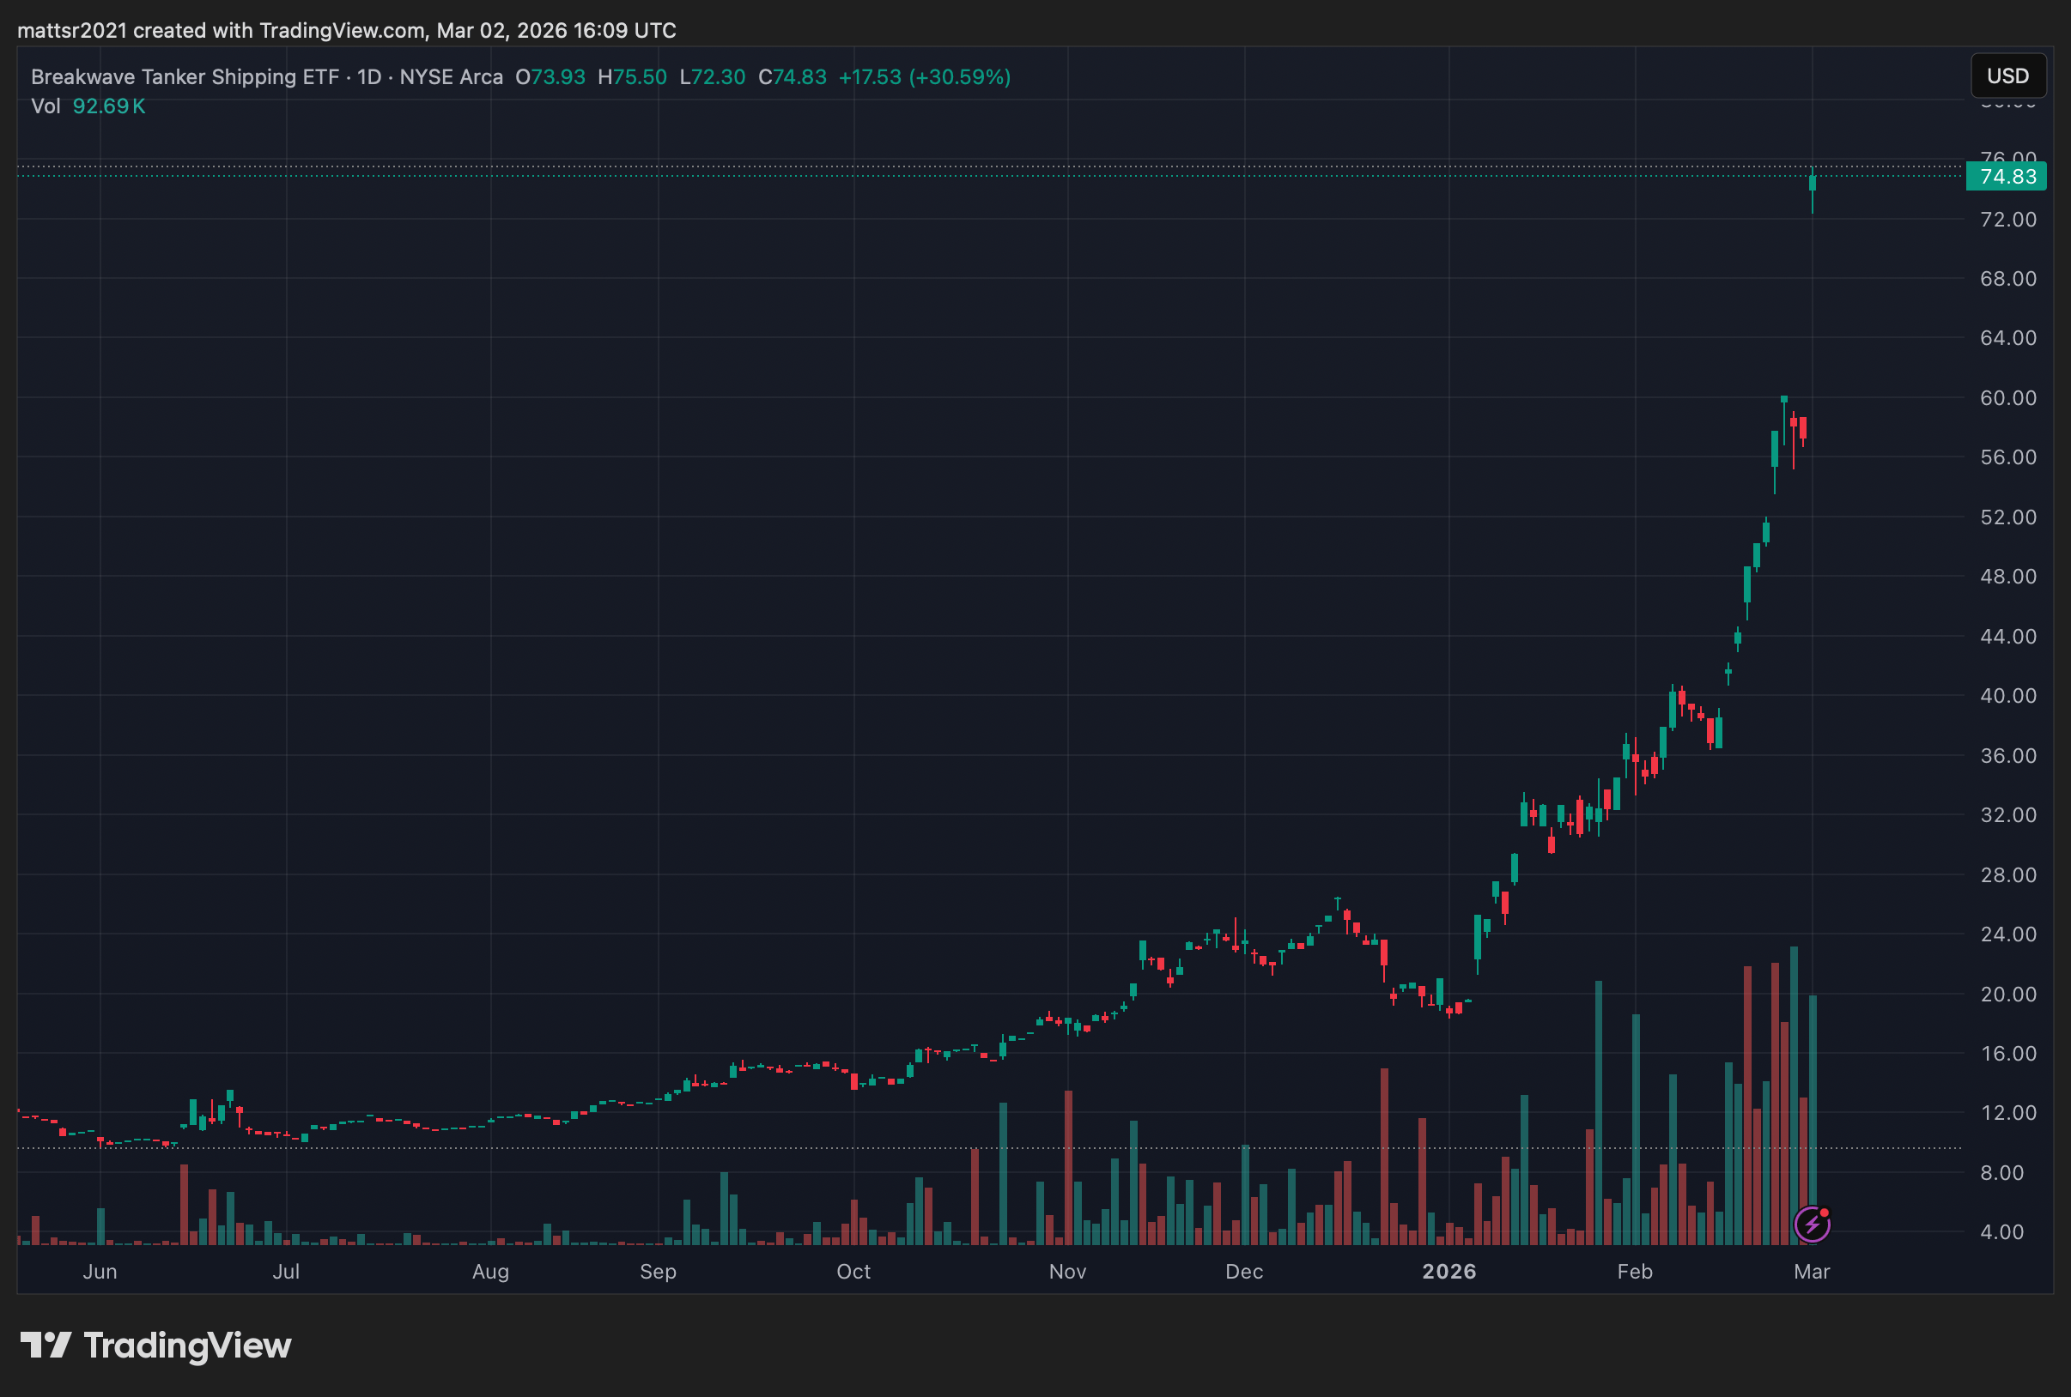Viewport: 2071px width, 1397px height.
Task: Click the open value O73.93 in header
Action: point(550,76)
